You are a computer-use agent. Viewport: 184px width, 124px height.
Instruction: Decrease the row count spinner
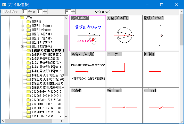click(x=45, y=13)
